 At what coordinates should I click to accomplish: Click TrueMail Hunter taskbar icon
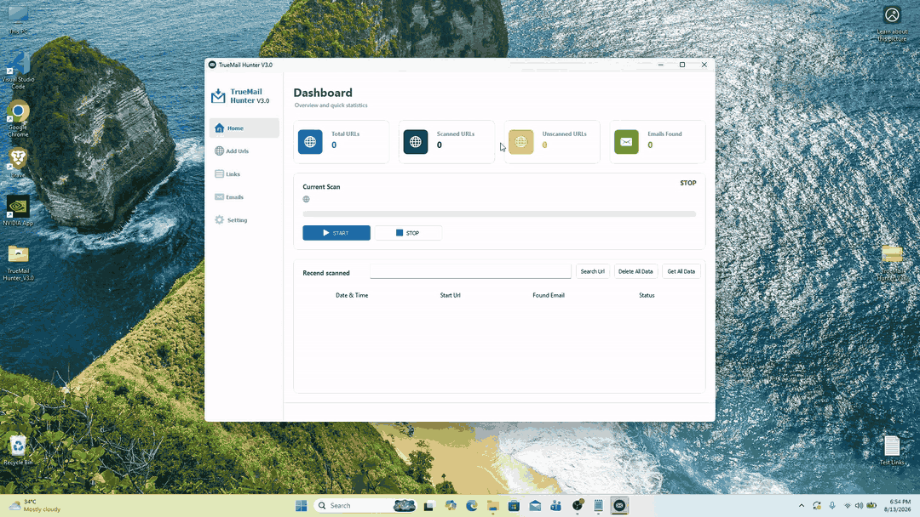[x=619, y=506]
